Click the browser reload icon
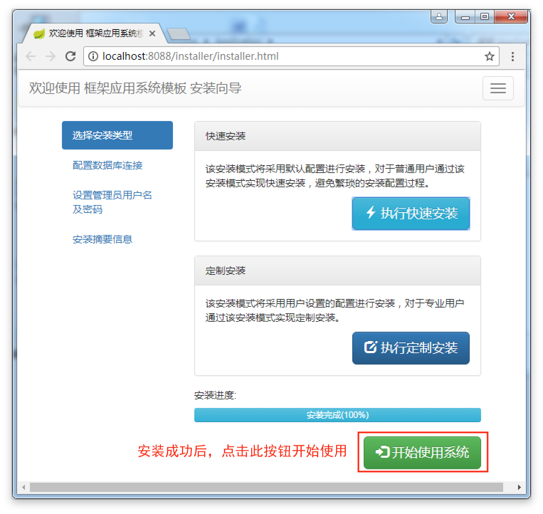This screenshot has height=514, width=543. (70, 56)
